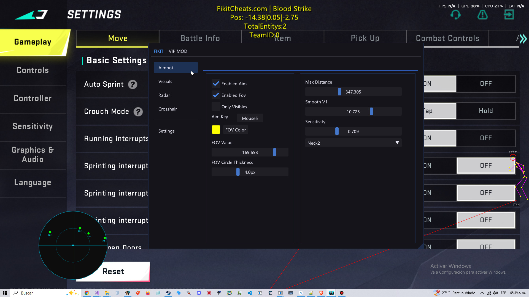
Task: Switch to the Battle Info tab
Action: pyautogui.click(x=200, y=38)
